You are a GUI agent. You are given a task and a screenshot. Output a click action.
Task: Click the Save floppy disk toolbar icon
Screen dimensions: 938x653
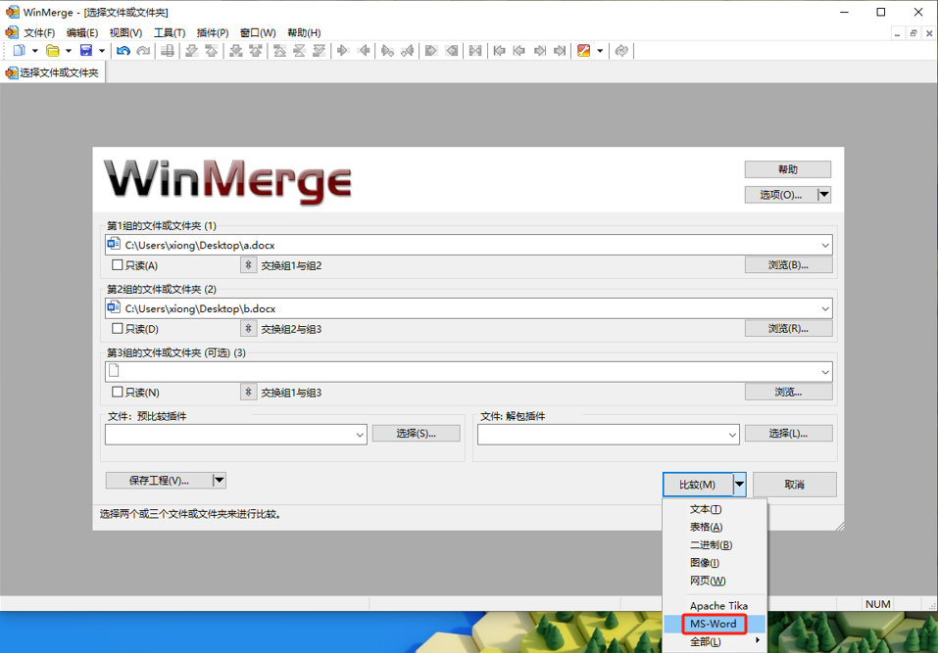point(86,51)
